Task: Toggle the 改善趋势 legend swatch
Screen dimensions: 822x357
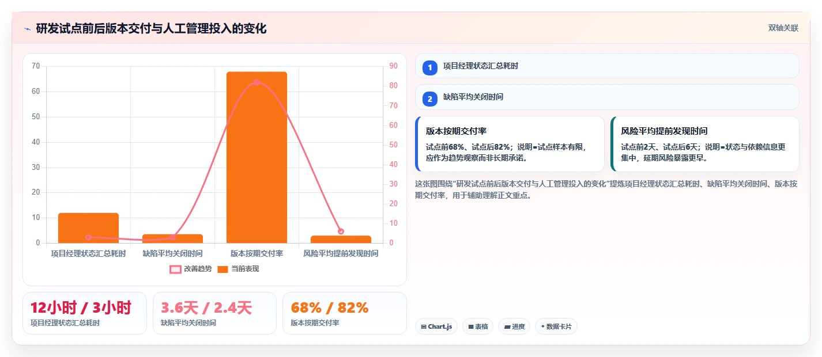Action: tap(175, 269)
